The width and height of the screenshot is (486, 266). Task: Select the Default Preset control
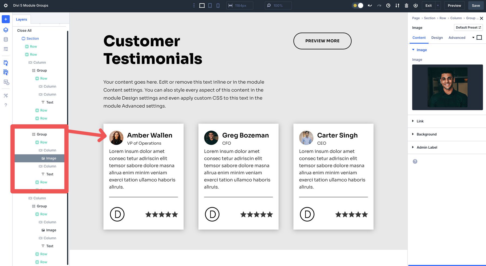pos(468,27)
